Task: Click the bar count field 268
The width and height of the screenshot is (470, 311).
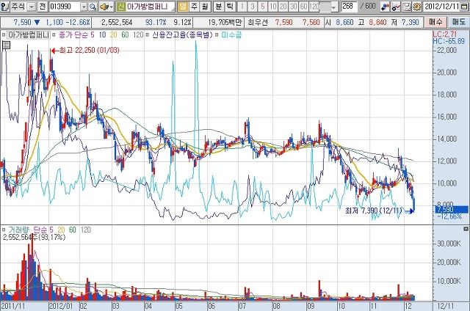Action: tap(349, 7)
